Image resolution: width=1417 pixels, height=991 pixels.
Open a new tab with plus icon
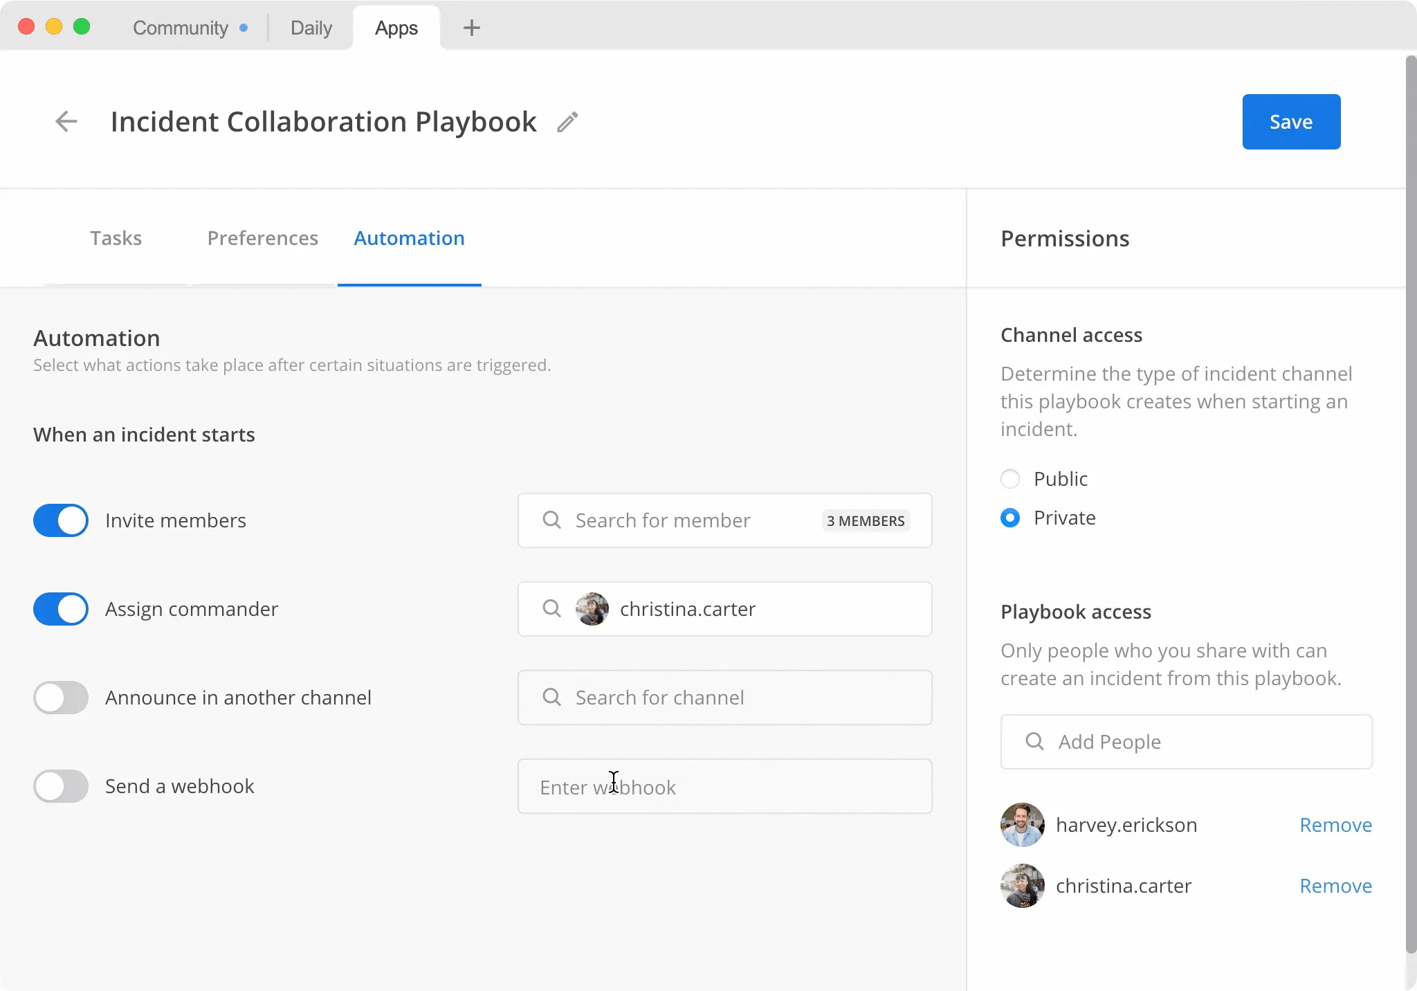coord(472,28)
